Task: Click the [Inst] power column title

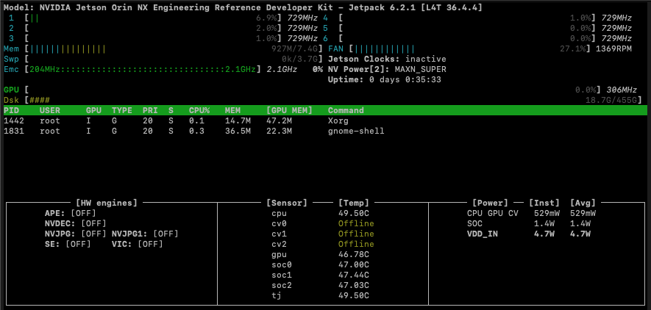Action: [544, 203]
